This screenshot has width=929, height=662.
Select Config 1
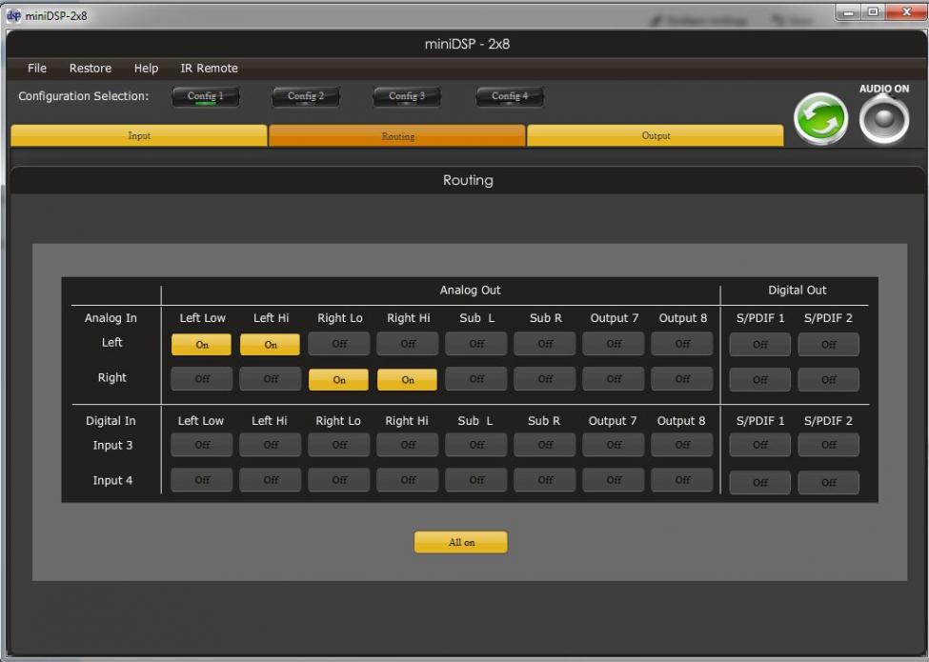[x=206, y=96]
